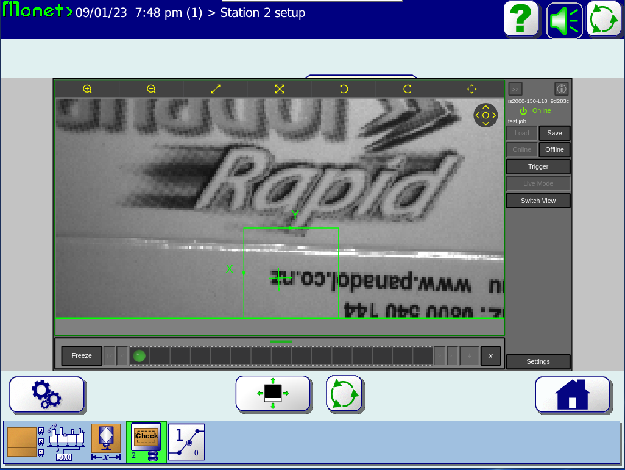Screen dimensions: 625x470
Task: Click the green speaker sound button
Action: [x=565, y=20]
